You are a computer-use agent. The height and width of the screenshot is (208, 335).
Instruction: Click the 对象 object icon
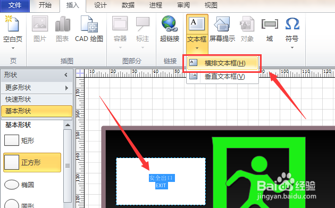247,23
